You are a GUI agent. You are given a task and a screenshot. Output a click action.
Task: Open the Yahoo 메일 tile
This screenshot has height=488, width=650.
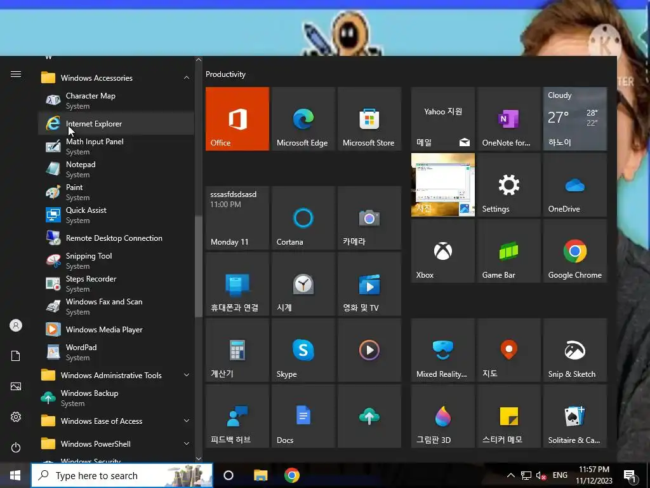coord(442,119)
